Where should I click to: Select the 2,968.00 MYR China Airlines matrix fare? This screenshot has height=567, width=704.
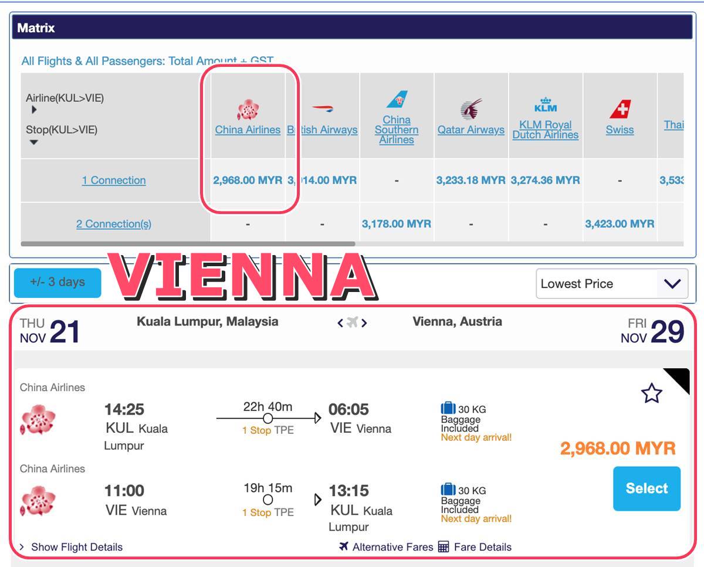pos(248,180)
